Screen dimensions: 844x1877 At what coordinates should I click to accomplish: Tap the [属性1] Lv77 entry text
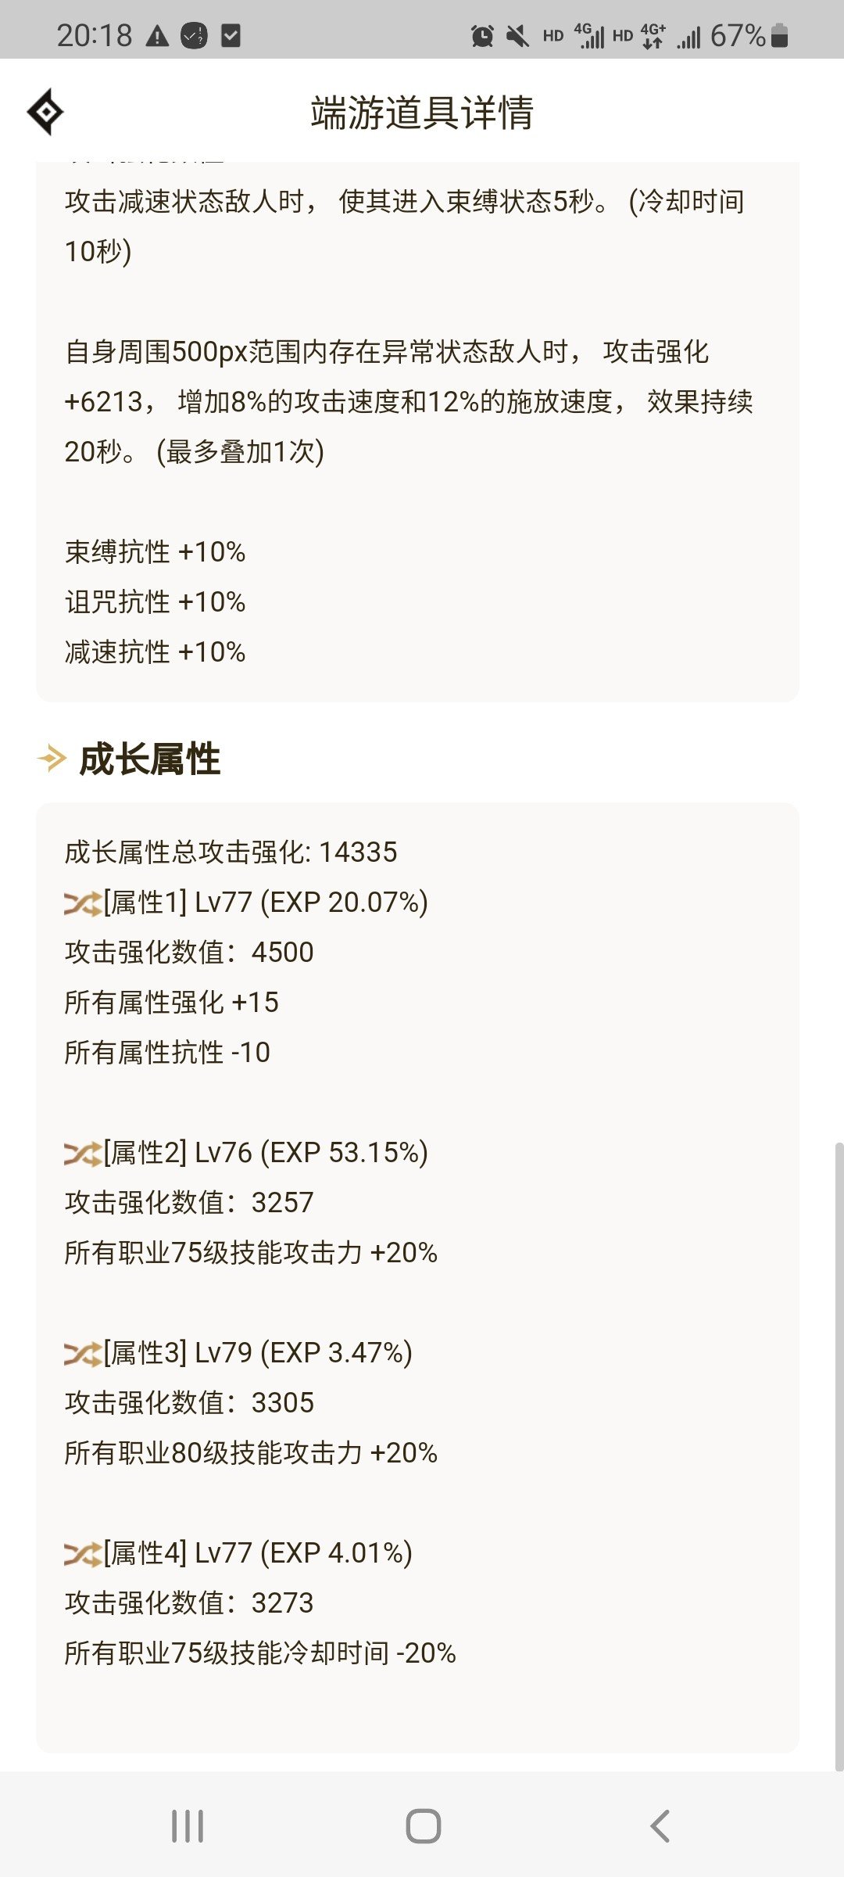pos(266,903)
